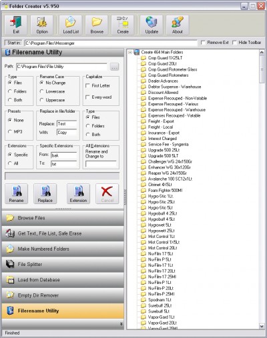
Task: Click the red X Cancel button
Action: [107, 194]
